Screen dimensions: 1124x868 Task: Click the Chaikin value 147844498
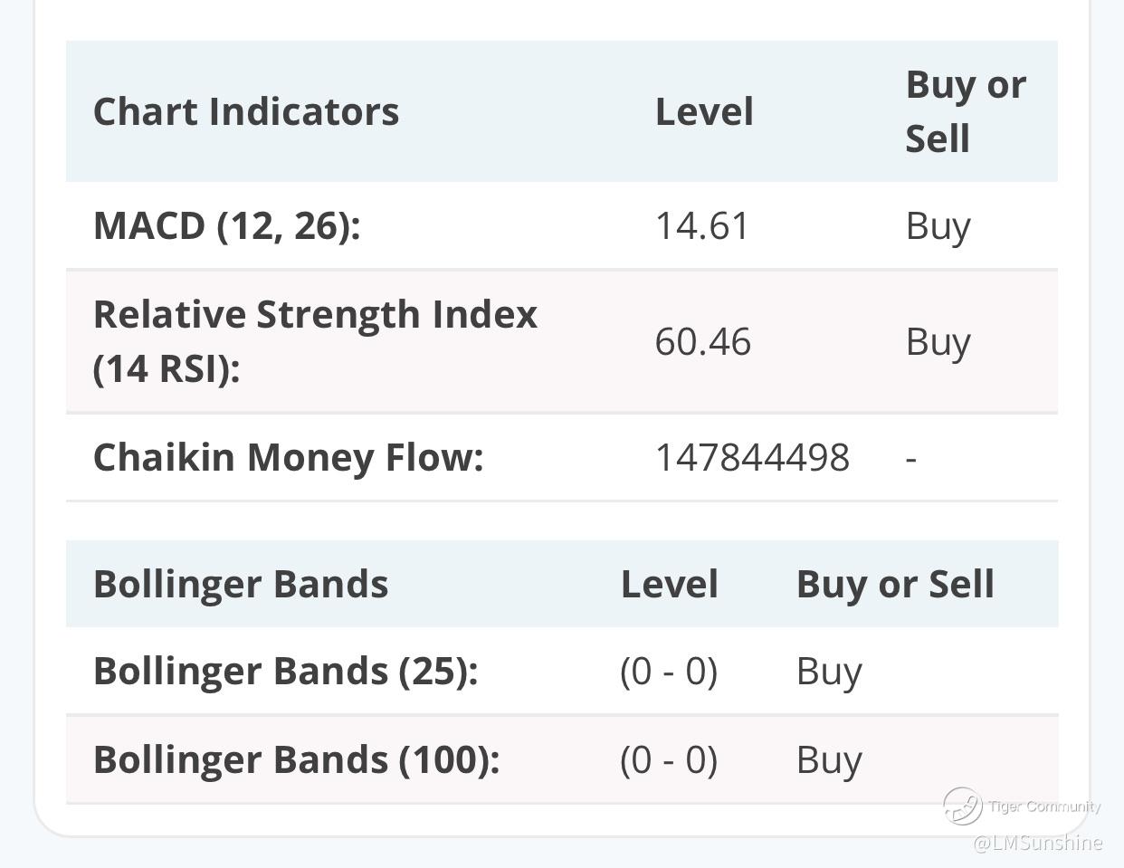pyautogui.click(x=752, y=457)
